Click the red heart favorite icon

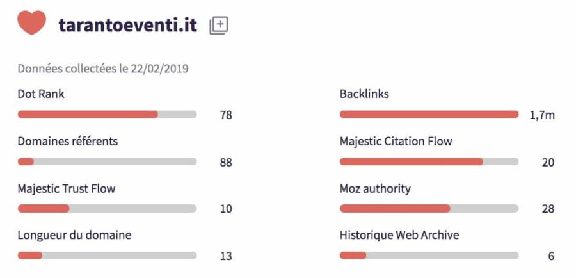(x=31, y=24)
